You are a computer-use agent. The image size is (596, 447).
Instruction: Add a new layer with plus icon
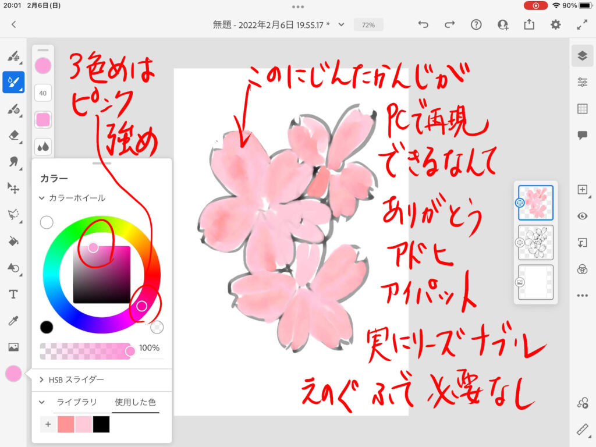(x=582, y=190)
